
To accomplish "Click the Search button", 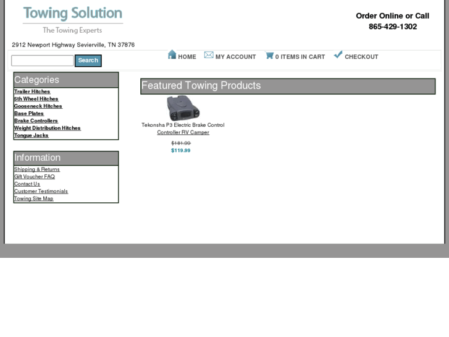I will click(88, 61).
